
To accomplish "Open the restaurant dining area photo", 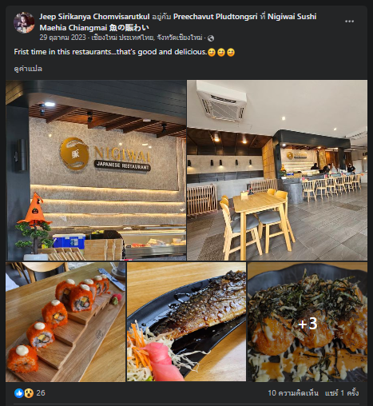I will (277, 170).
